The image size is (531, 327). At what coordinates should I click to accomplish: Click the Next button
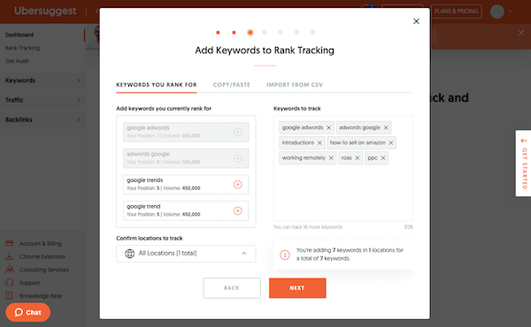(x=297, y=288)
